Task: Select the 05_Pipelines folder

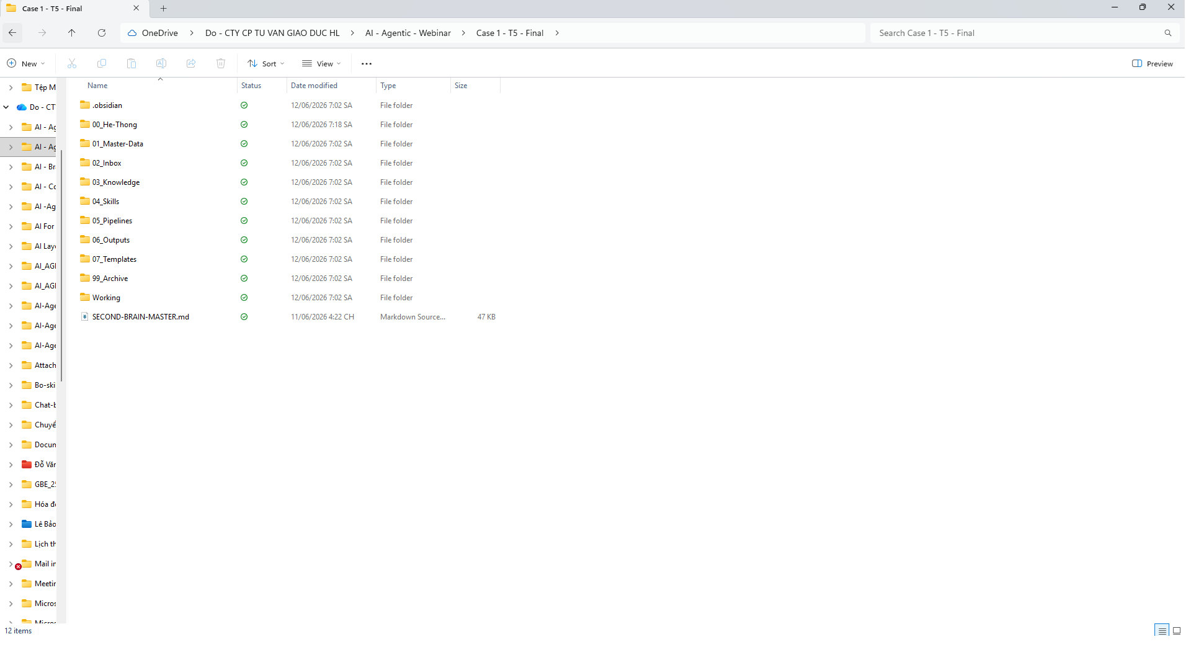Action: 112,220
